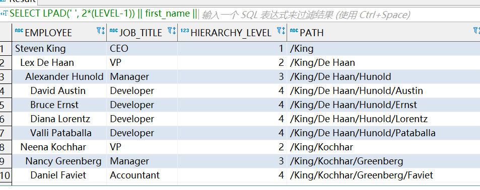The width and height of the screenshot is (480, 190).
Task: Click hierarchy level 4 cell in Daniel Faviet row
Action: point(232,175)
